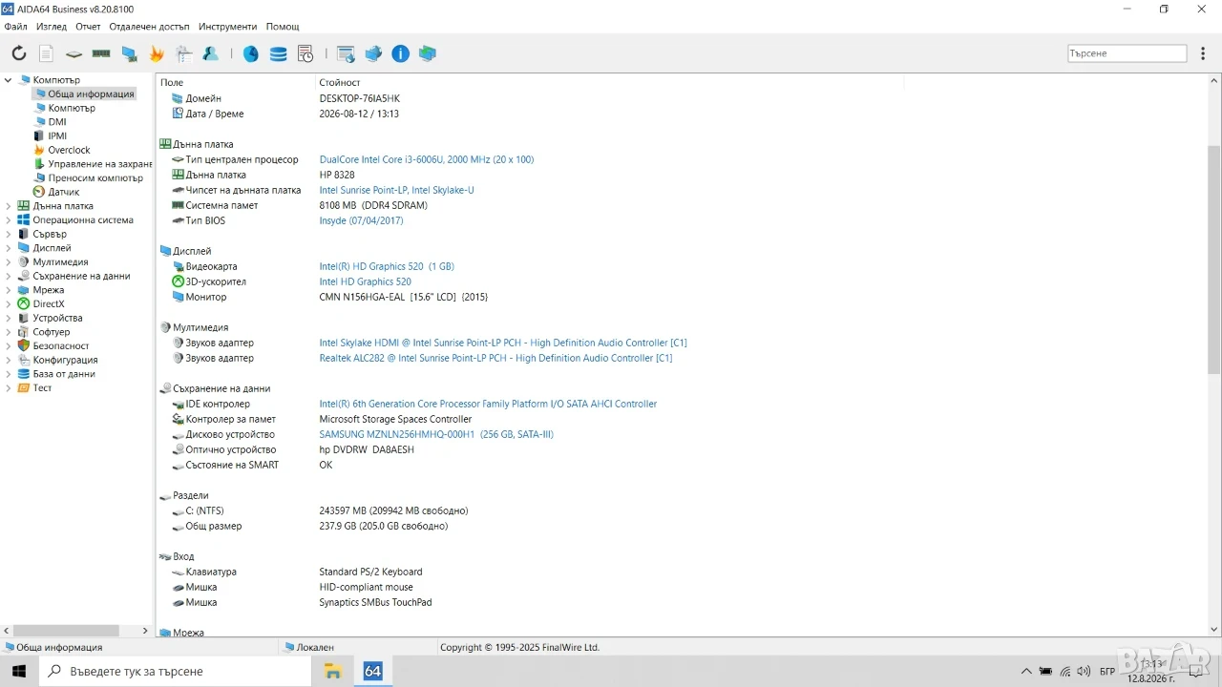This screenshot has height=687, width=1222.
Task: Expand the Съхранение на данни tree node
Action: (9, 276)
